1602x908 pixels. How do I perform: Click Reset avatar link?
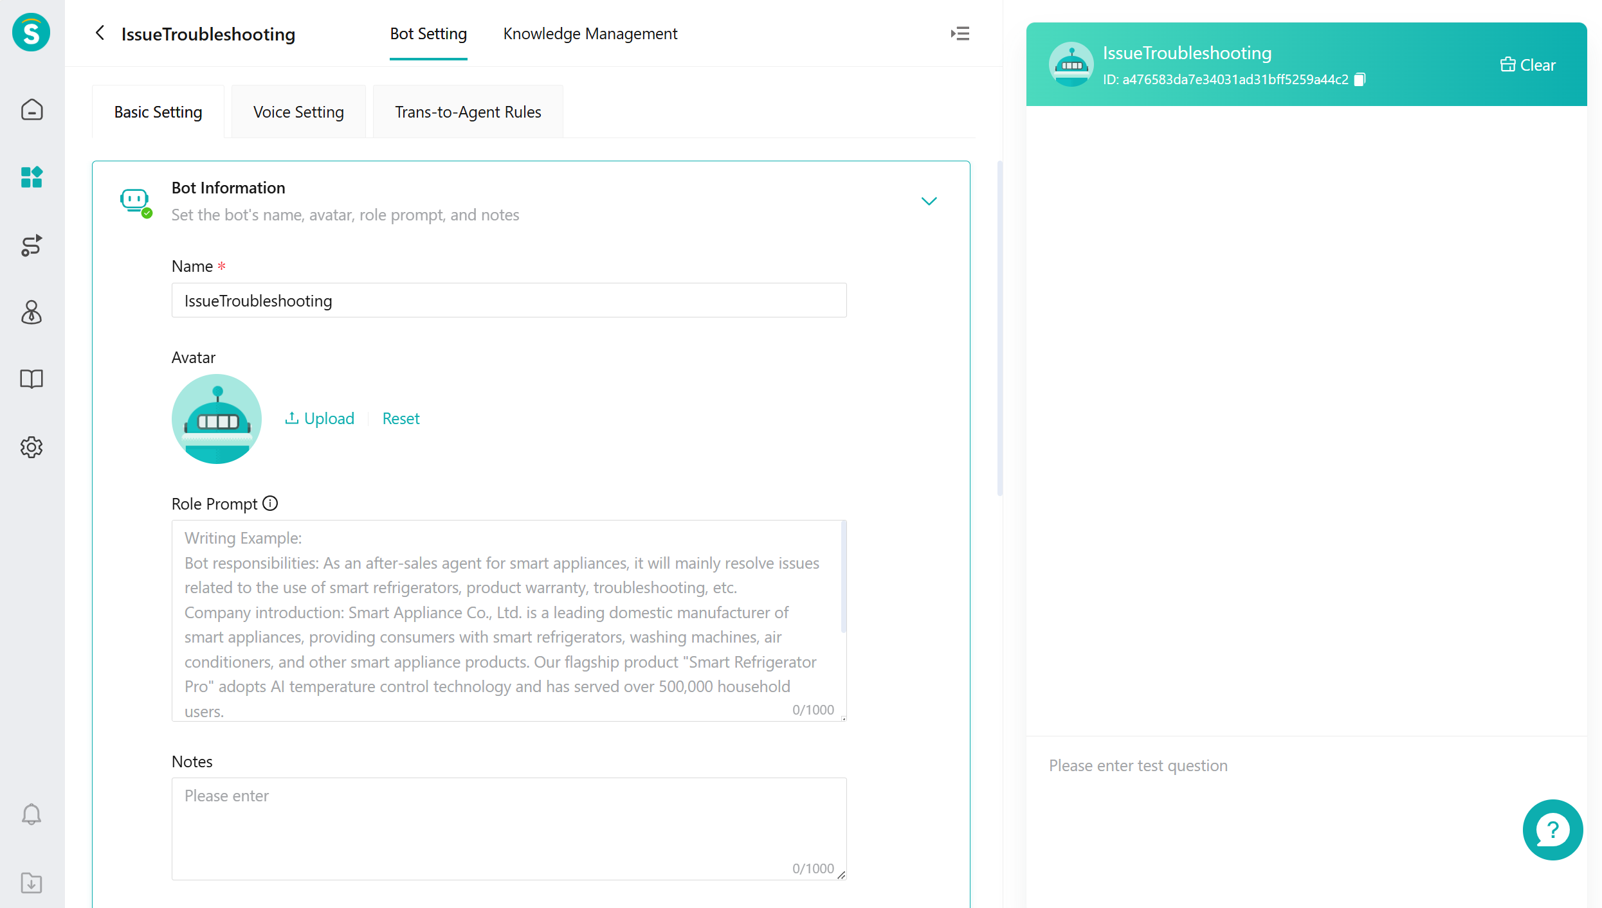(401, 418)
